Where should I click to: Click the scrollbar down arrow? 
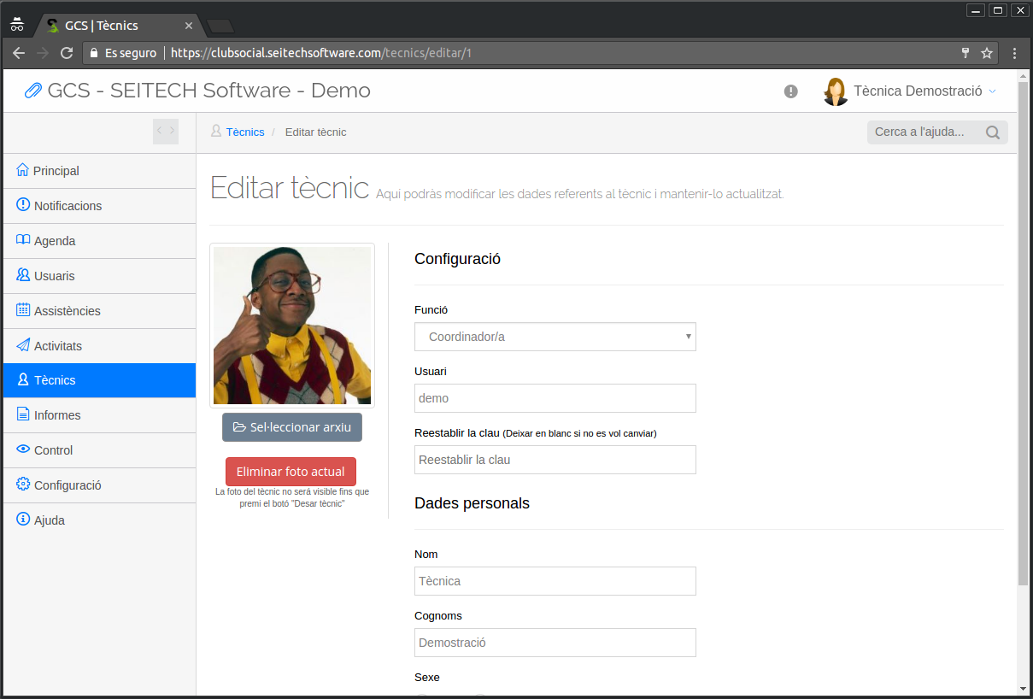pos(1024,688)
